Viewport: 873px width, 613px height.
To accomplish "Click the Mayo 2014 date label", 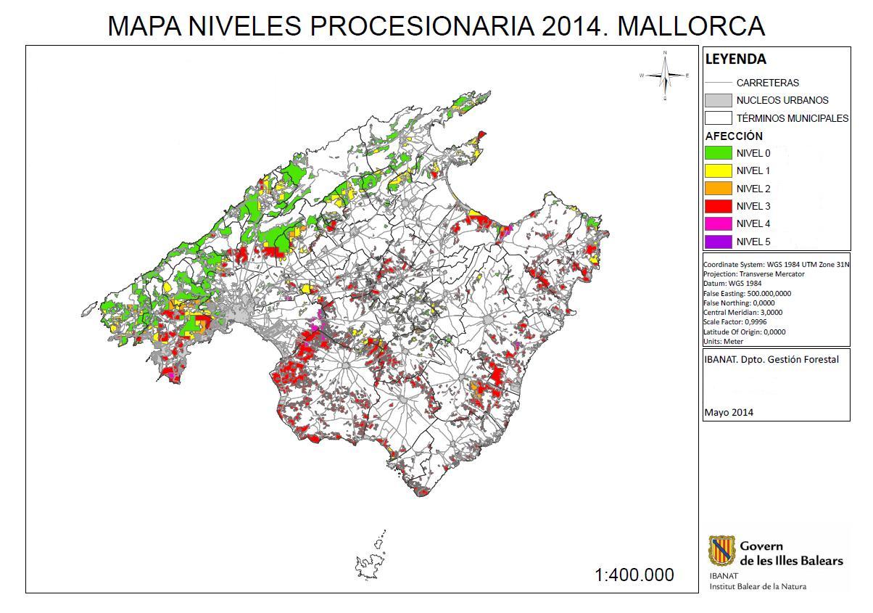I will pos(729,412).
